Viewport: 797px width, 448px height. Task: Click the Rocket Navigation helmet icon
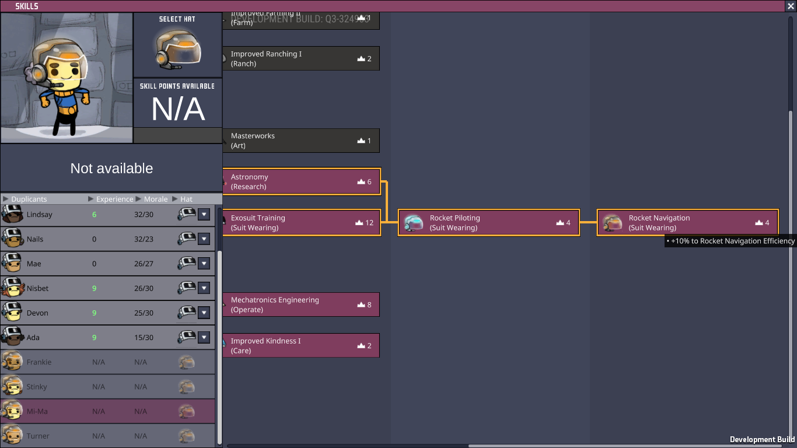point(612,223)
